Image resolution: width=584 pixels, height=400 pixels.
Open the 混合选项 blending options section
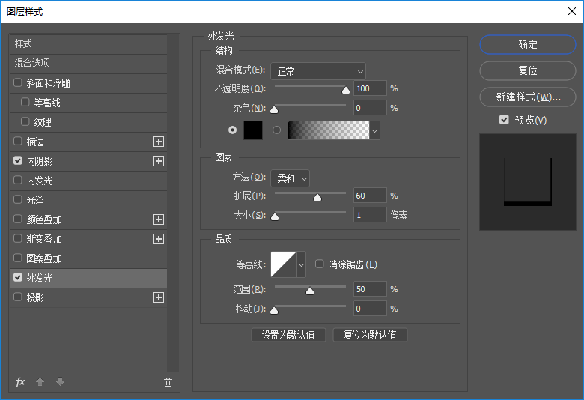pyautogui.click(x=88, y=64)
